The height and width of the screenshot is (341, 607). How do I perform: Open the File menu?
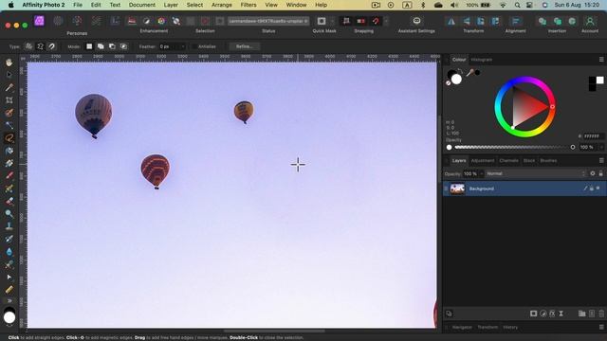(x=78, y=5)
